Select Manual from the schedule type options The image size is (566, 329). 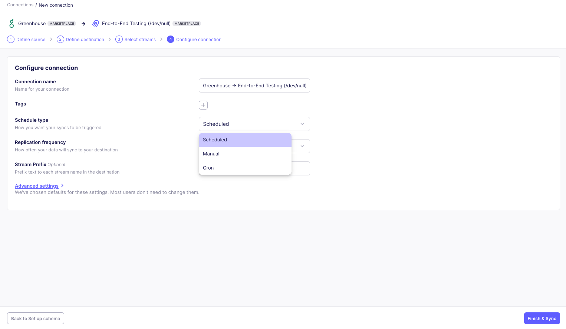[245, 154]
